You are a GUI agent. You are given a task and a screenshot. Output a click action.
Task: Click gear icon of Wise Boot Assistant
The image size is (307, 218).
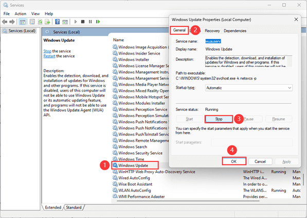tap(115, 184)
